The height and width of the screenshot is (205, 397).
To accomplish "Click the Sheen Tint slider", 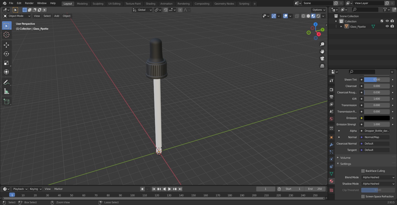I will (x=377, y=80).
